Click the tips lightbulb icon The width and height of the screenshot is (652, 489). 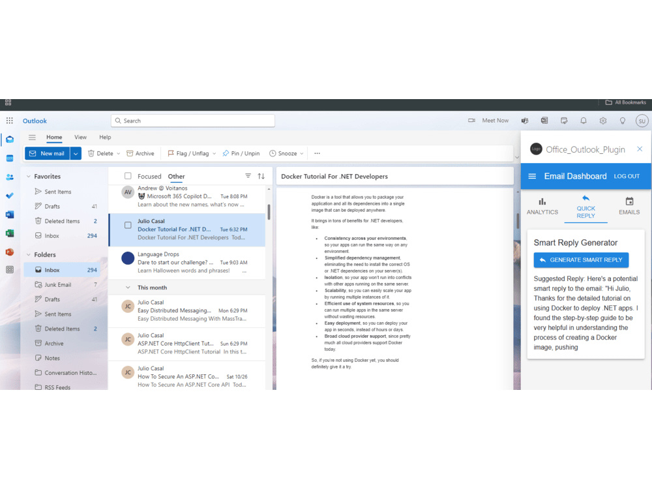pyautogui.click(x=623, y=121)
